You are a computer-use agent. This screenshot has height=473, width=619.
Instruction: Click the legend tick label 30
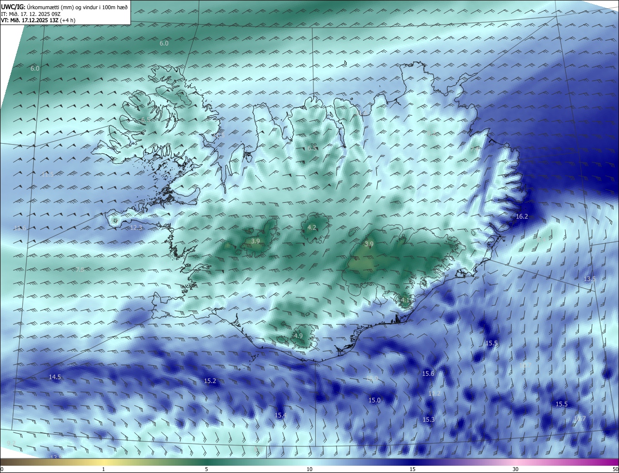[516, 469]
